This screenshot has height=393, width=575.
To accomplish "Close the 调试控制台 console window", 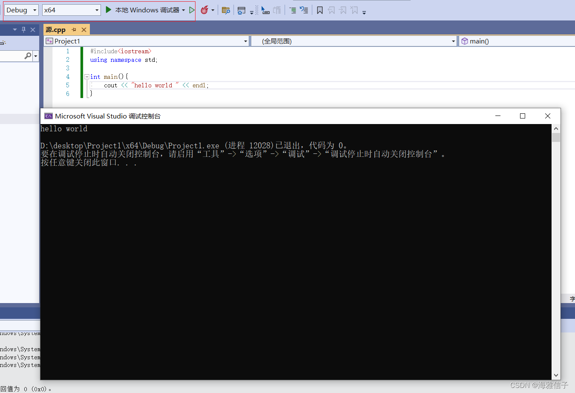I will (x=548, y=116).
